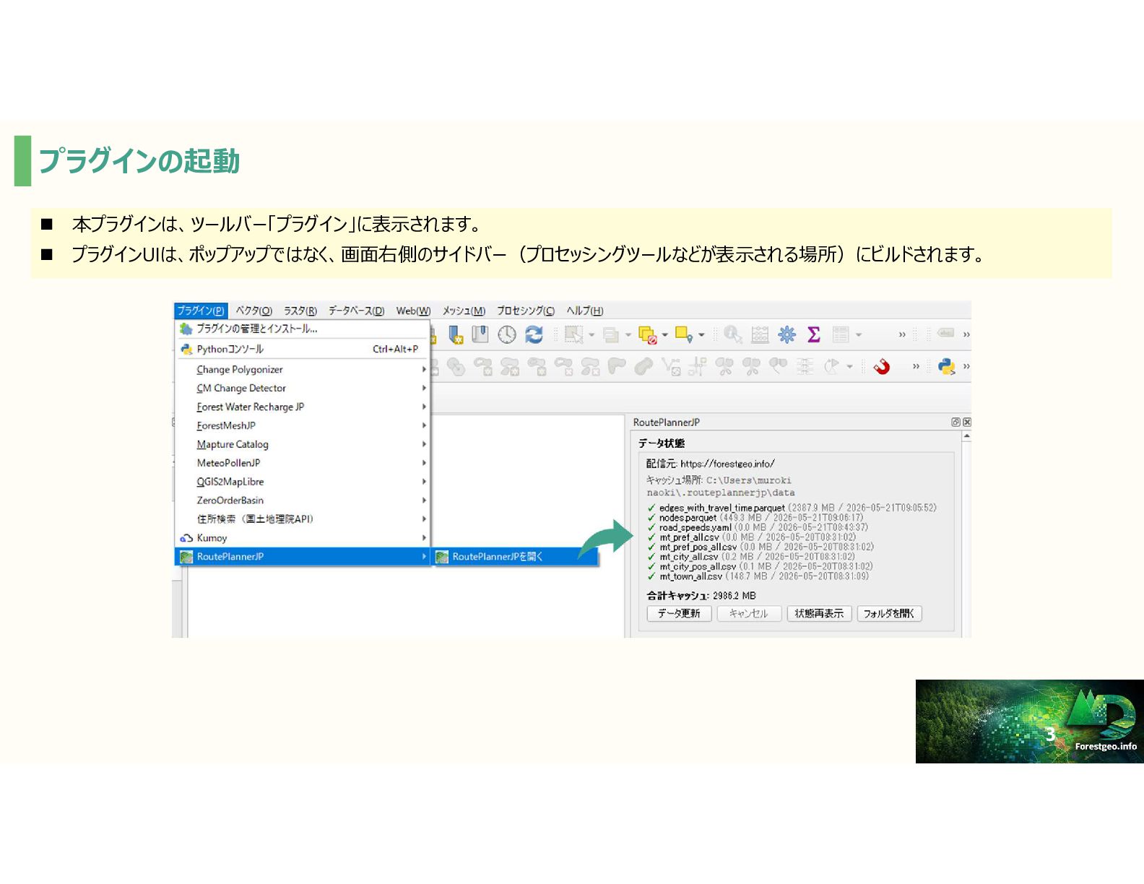Click the フォルダを開く button
This screenshot has width=1144, height=884.
[x=889, y=613]
